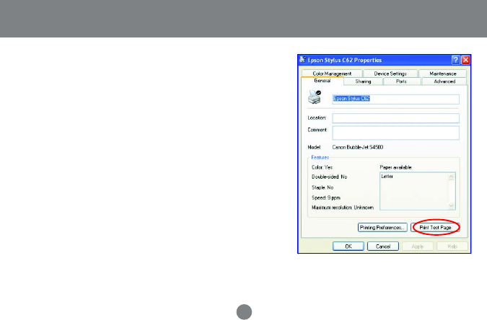
Task: Click the paper list scroll down arrow
Action: pos(451,205)
